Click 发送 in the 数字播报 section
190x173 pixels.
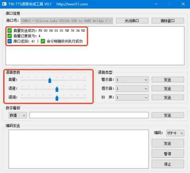(168, 115)
